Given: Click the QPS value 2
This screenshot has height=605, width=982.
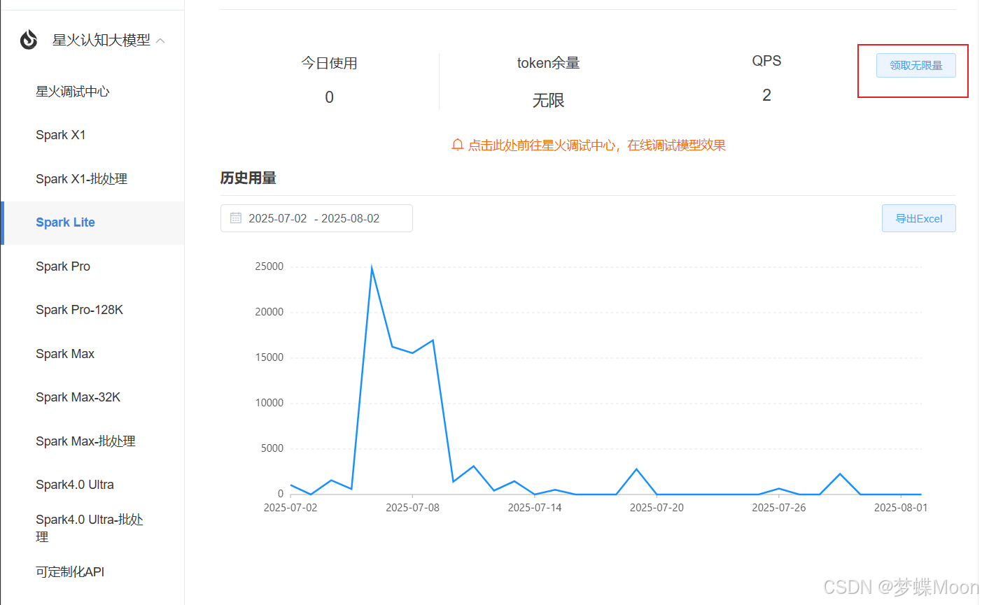Looking at the screenshot, I should [766, 95].
